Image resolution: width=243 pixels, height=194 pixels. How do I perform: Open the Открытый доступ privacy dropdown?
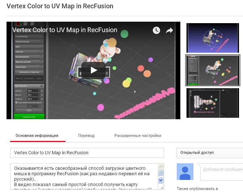tap(210, 153)
